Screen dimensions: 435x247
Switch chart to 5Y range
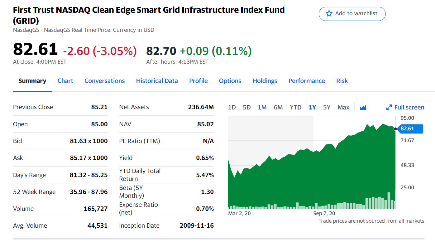[x=327, y=107]
